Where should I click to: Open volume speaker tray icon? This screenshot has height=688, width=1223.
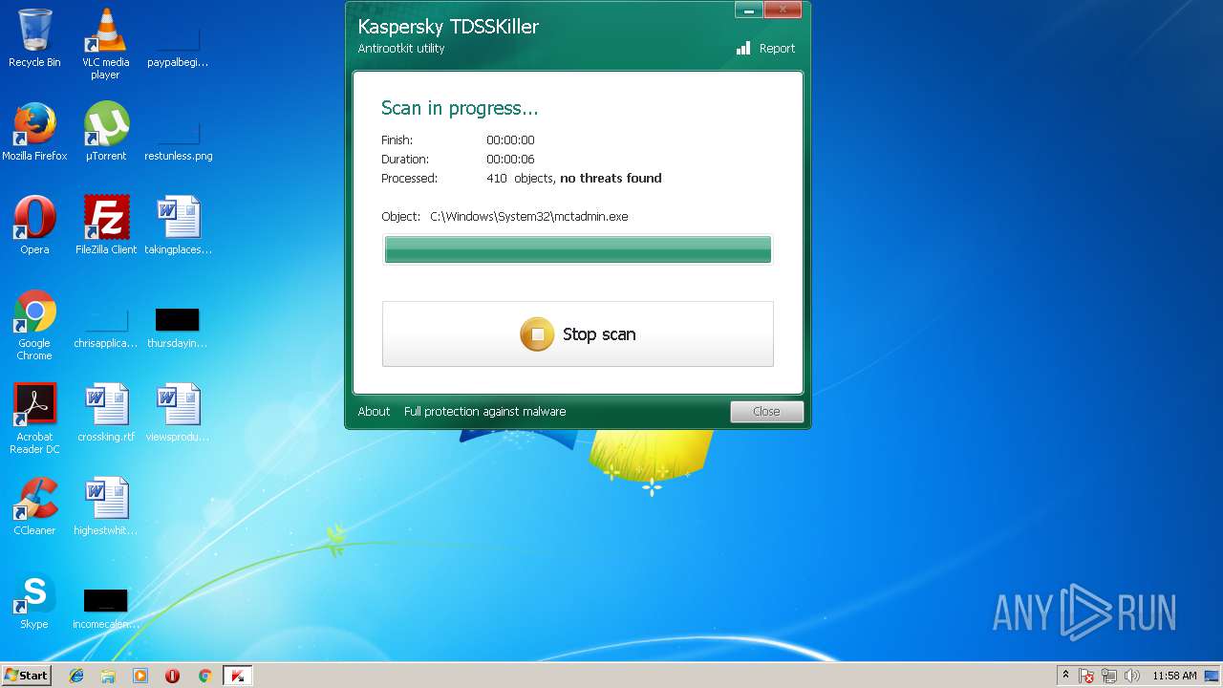click(x=1132, y=676)
